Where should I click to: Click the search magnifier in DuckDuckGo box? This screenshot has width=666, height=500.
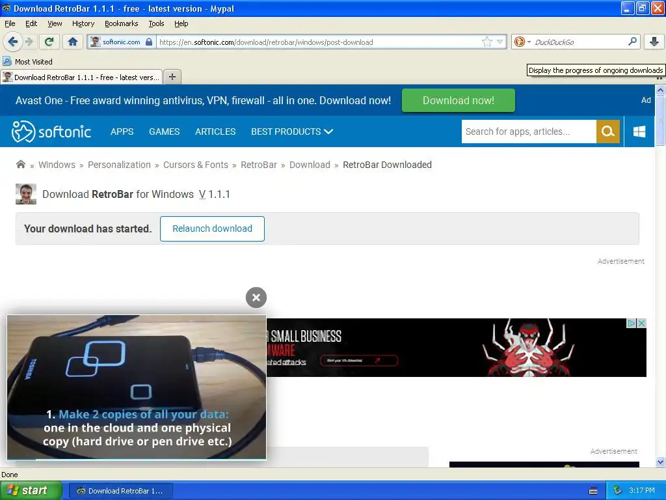click(632, 41)
